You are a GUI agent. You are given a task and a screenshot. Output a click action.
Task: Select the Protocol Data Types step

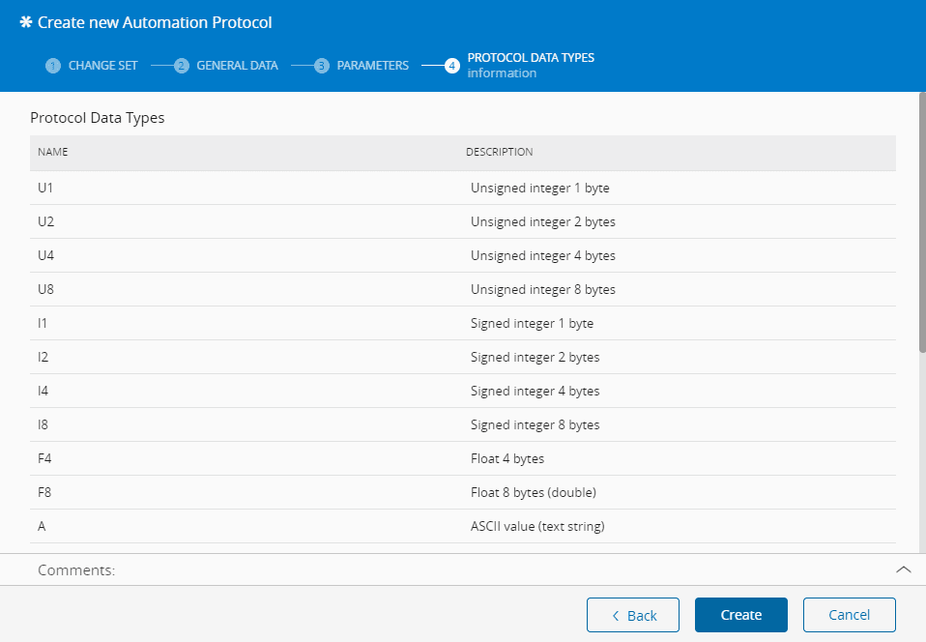pos(530,58)
